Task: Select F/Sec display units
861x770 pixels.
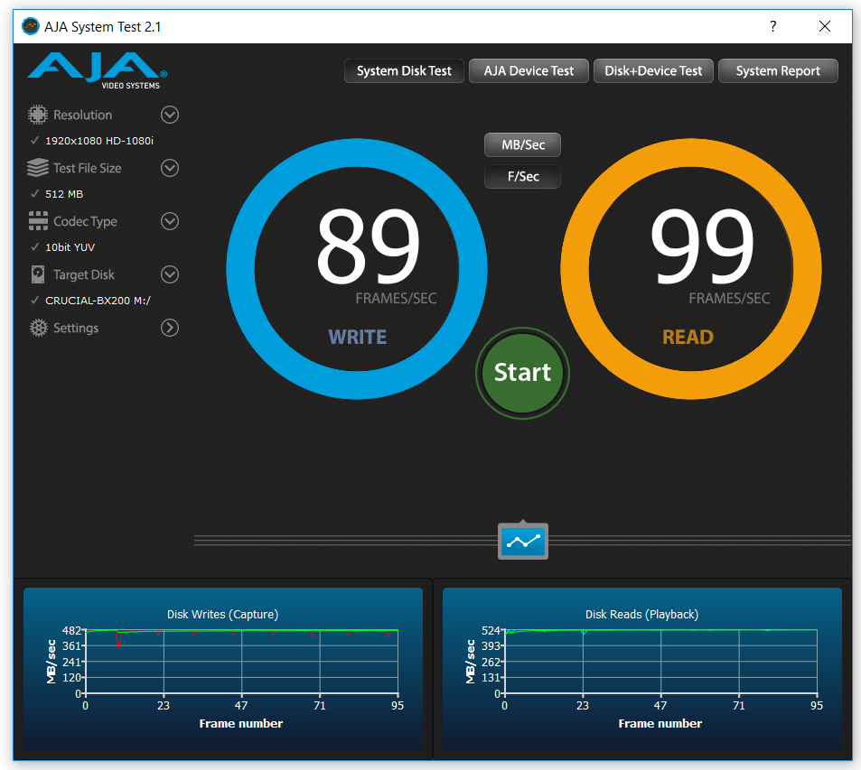Action: tap(523, 177)
